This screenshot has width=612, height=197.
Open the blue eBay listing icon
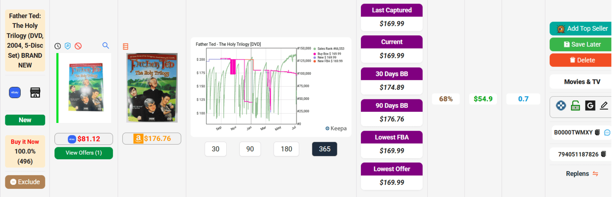(x=15, y=92)
